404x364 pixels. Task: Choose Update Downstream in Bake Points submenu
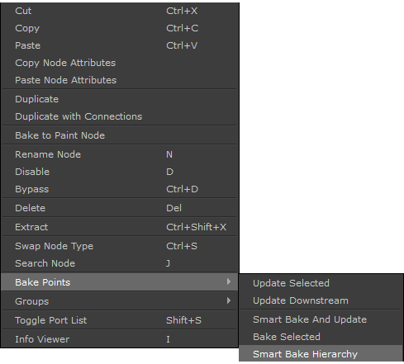click(x=321, y=300)
